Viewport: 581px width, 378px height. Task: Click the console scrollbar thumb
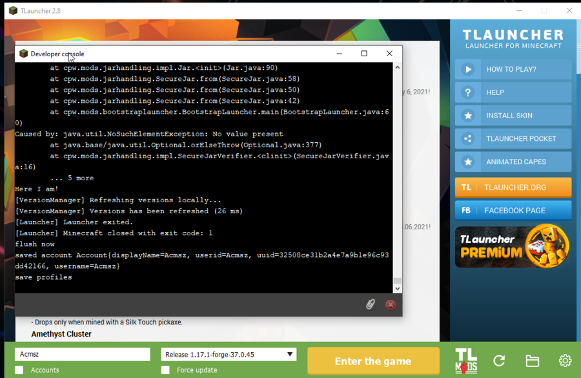click(397, 280)
